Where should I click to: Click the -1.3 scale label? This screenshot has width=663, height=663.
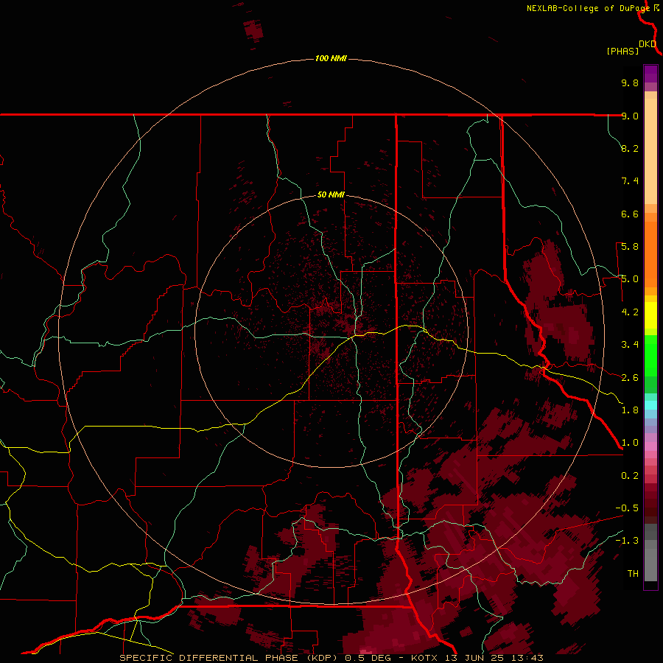[x=627, y=541]
